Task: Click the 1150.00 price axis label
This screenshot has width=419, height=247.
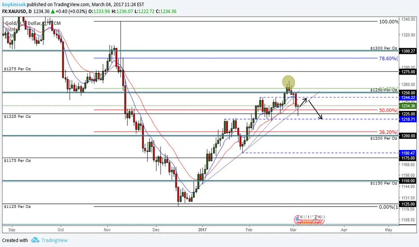Action: pos(407,181)
